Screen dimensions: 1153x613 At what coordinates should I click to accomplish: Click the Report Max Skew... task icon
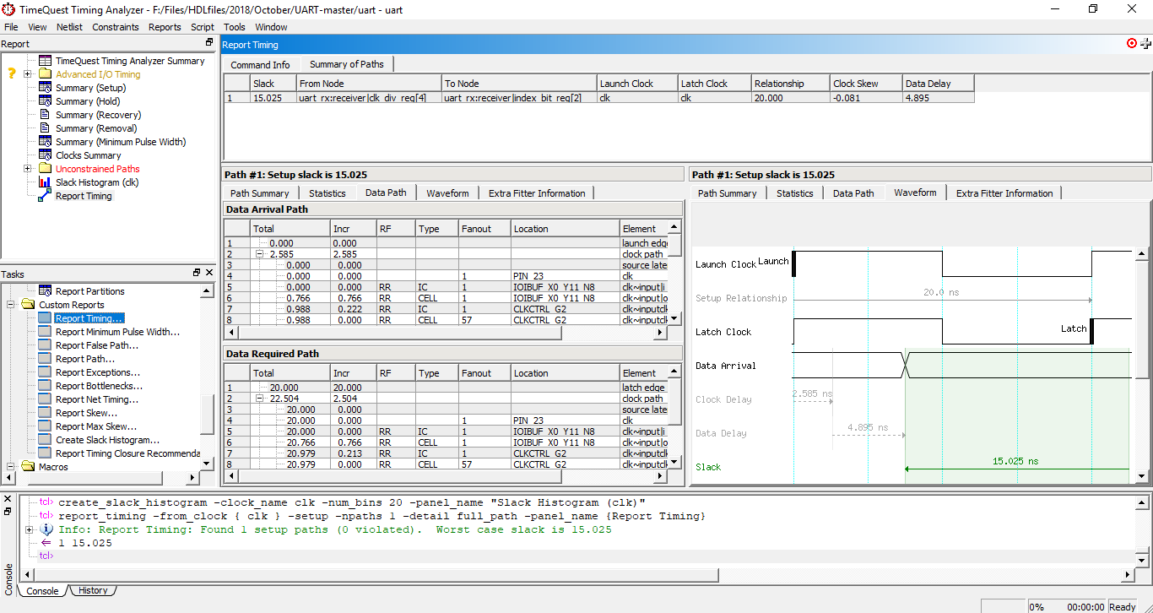(45, 426)
